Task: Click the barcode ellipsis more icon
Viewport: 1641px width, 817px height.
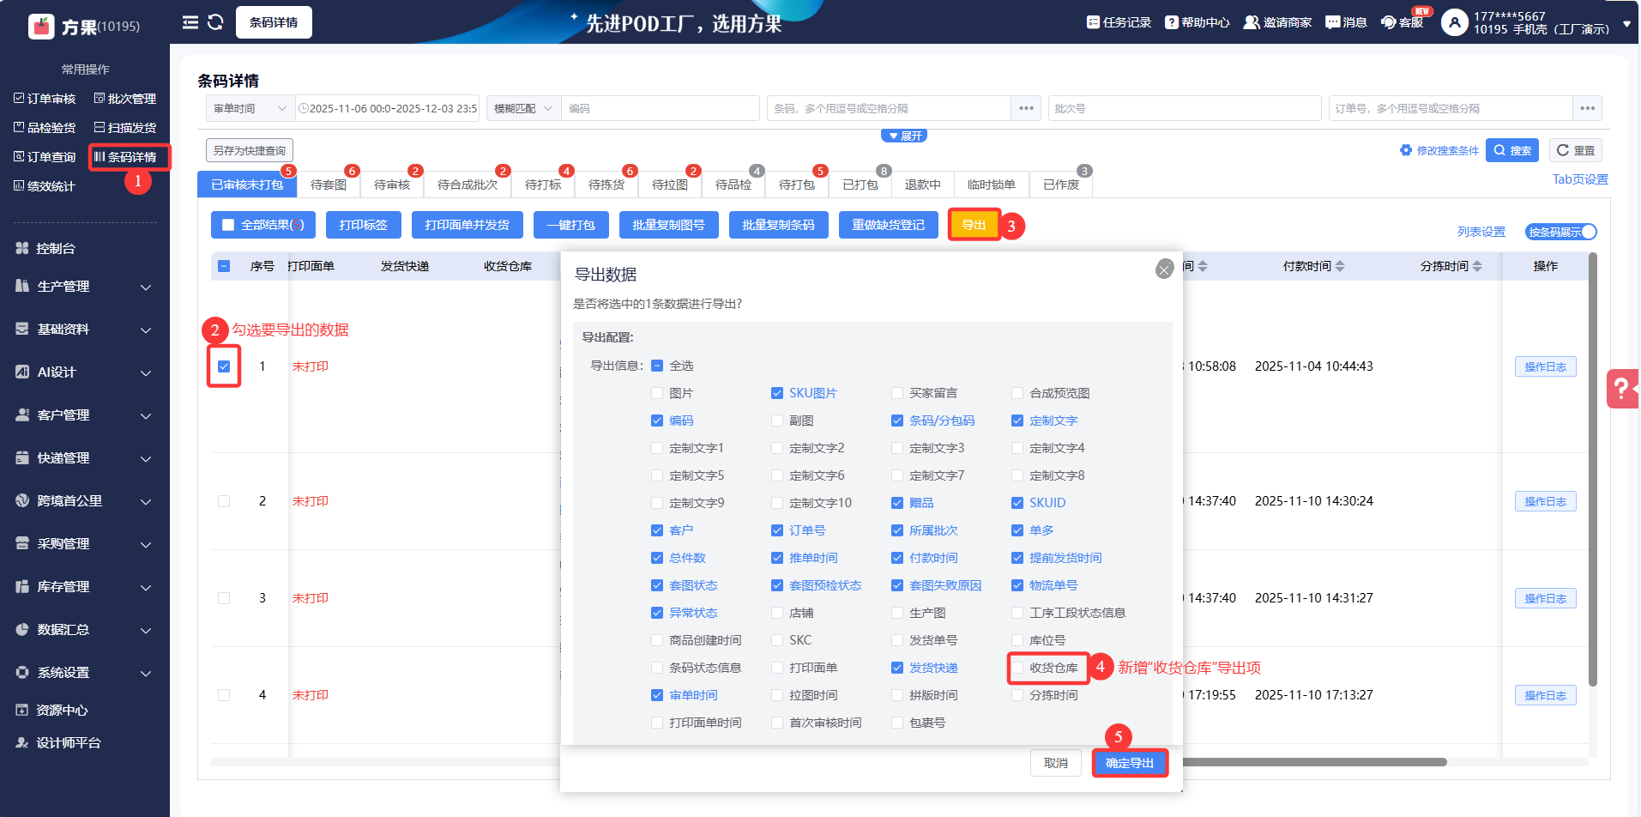Action: click(x=1026, y=108)
